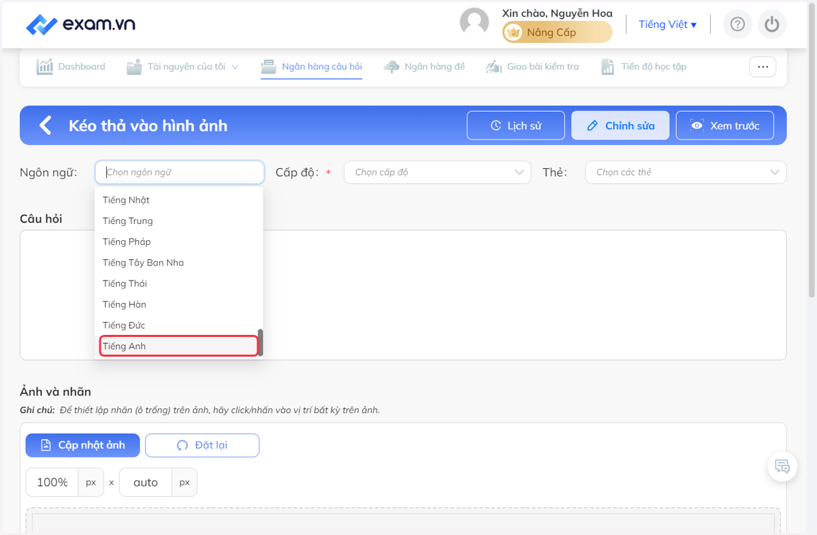
Task: Click the Nâng Cấp upgrade button
Action: [557, 32]
